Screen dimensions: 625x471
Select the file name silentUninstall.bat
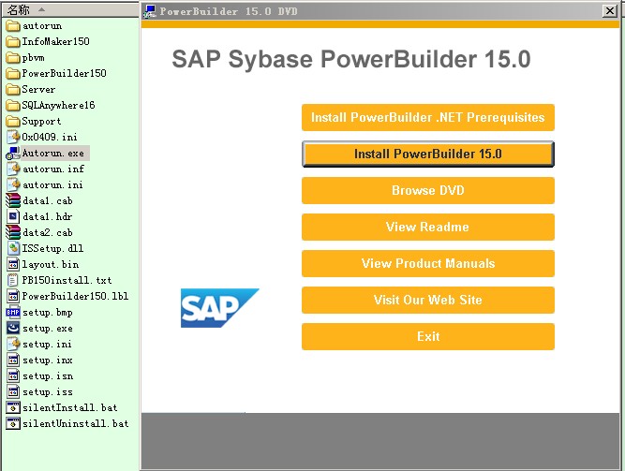tap(75, 423)
